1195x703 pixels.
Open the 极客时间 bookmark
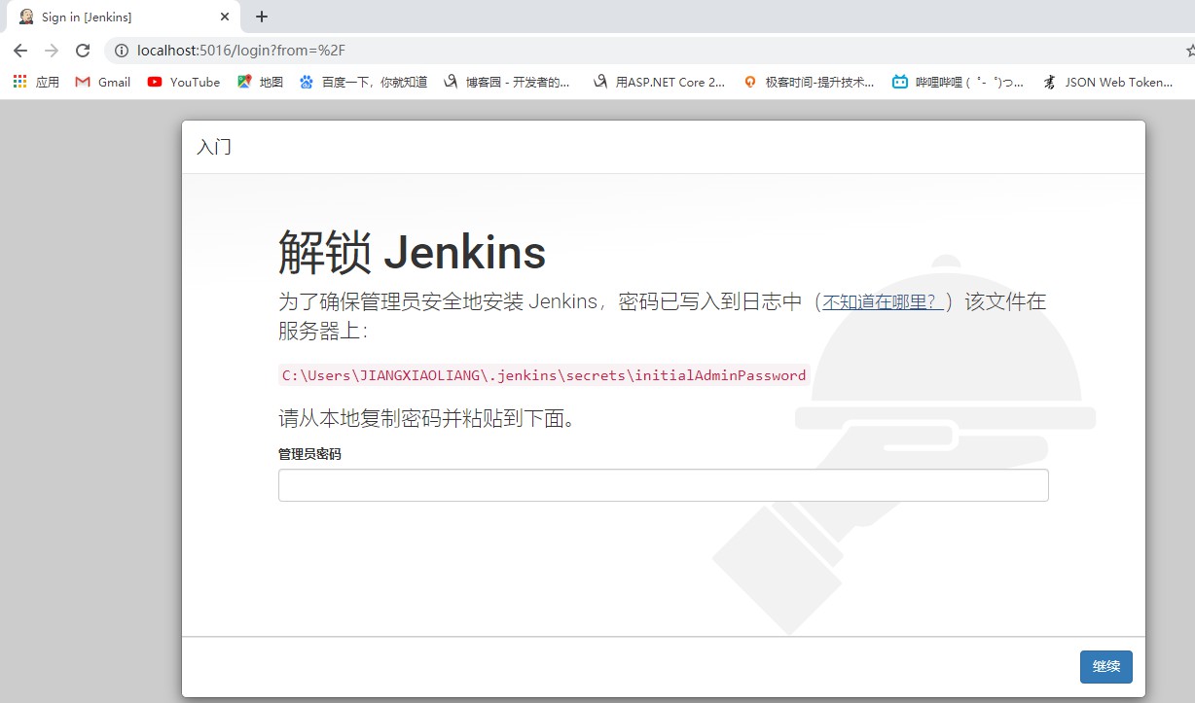[x=809, y=83]
